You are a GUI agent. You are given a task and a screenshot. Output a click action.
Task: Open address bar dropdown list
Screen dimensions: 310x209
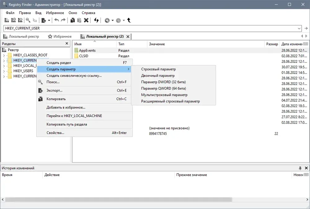[x=299, y=28]
